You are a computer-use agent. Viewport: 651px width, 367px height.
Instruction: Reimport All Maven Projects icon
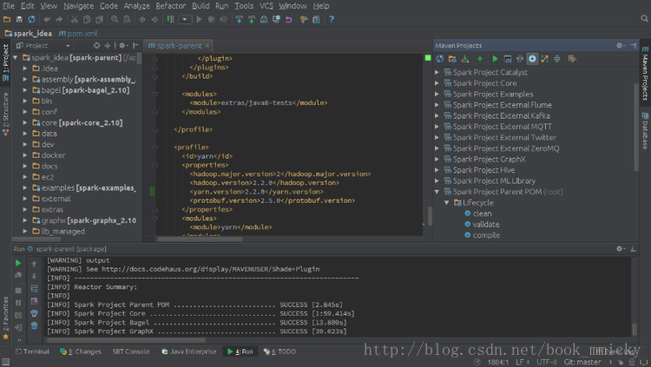(440, 59)
